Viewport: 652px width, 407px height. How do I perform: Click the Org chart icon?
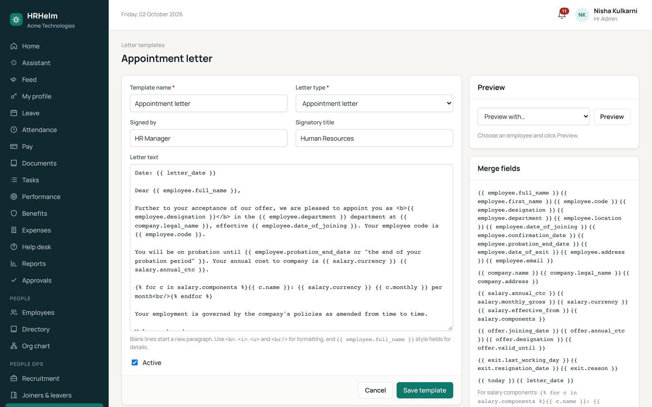[x=14, y=346]
